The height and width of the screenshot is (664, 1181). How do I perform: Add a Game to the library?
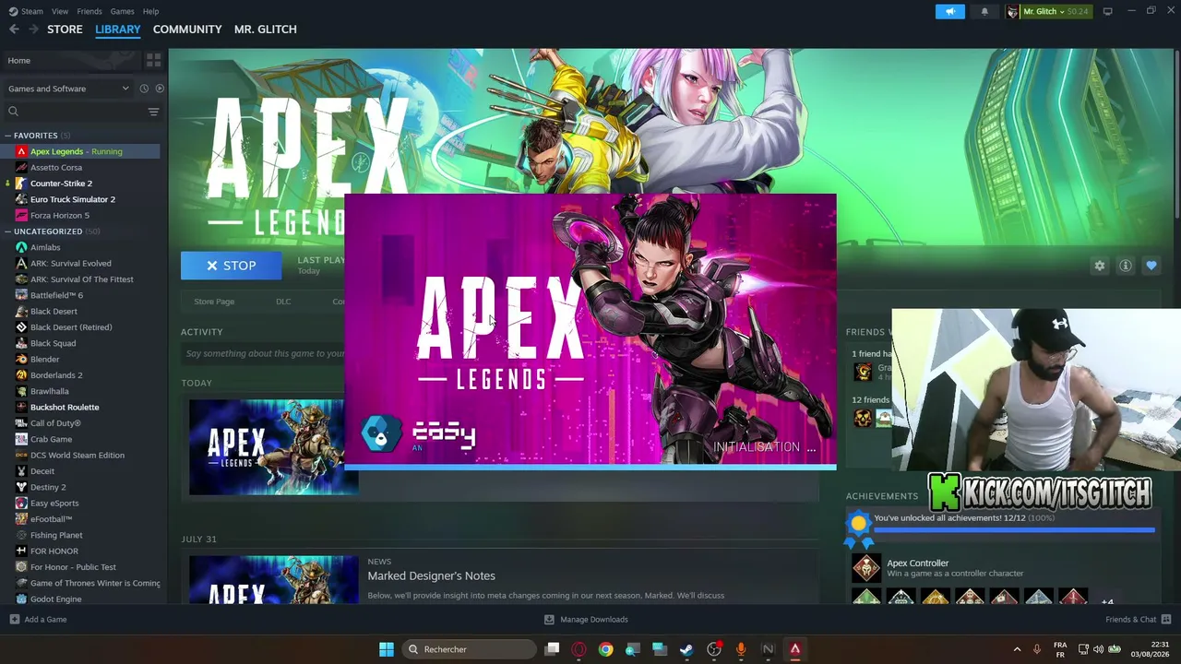tap(38, 620)
